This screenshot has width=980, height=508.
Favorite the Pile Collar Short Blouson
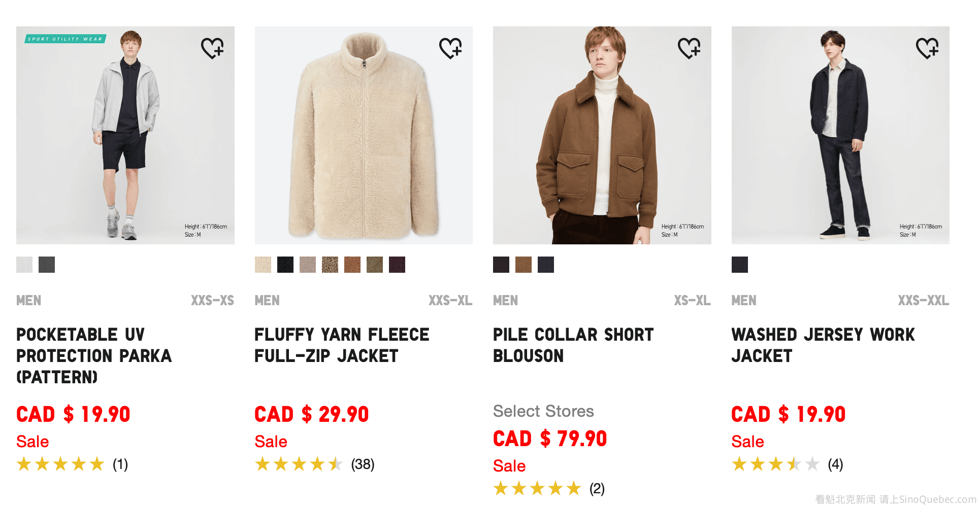[689, 48]
